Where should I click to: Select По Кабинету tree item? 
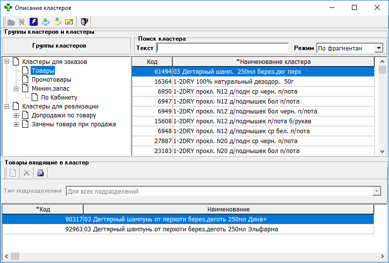[59, 98]
